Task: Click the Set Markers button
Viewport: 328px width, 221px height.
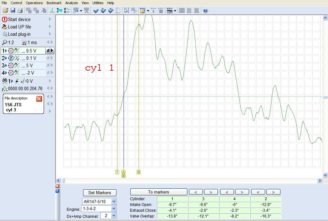Action: (99, 193)
